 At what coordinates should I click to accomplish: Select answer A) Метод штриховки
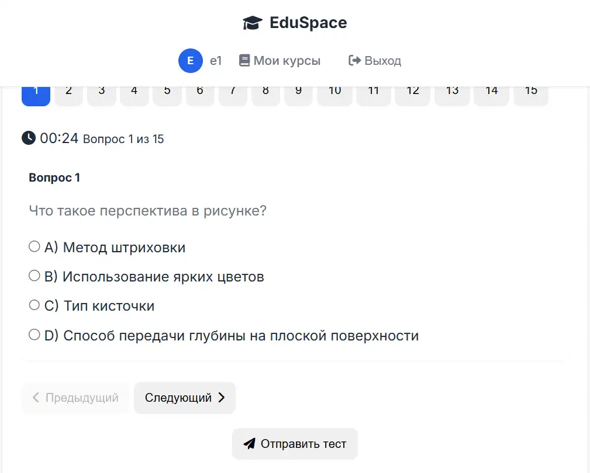[34, 246]
